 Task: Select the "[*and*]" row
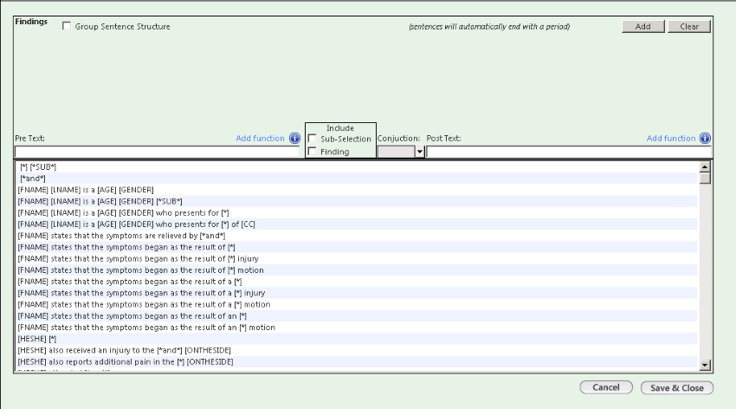358,179
